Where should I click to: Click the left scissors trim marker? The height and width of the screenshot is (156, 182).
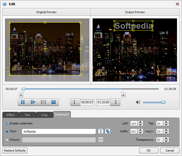21,94
